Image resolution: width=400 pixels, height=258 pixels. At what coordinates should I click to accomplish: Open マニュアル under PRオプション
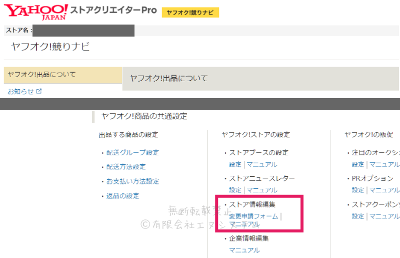coord(384,190)
